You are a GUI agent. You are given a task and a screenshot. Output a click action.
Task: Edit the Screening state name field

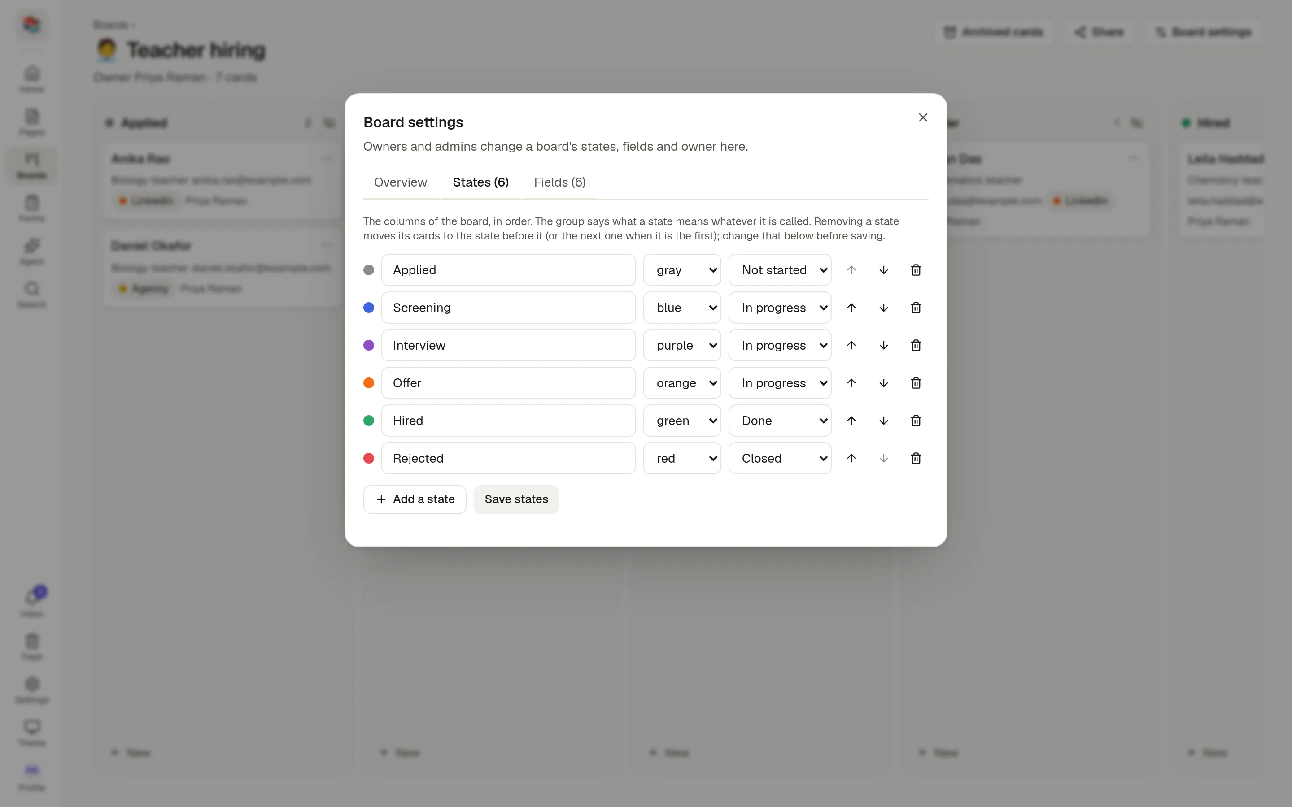(508, 308)
